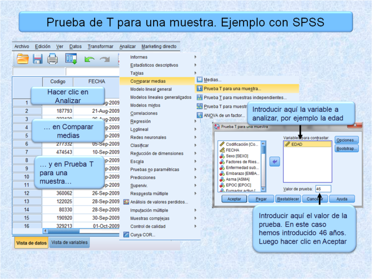Expand the Control de calidad submenu
Viewport: 372px width, 279px height.
[195, 226]
